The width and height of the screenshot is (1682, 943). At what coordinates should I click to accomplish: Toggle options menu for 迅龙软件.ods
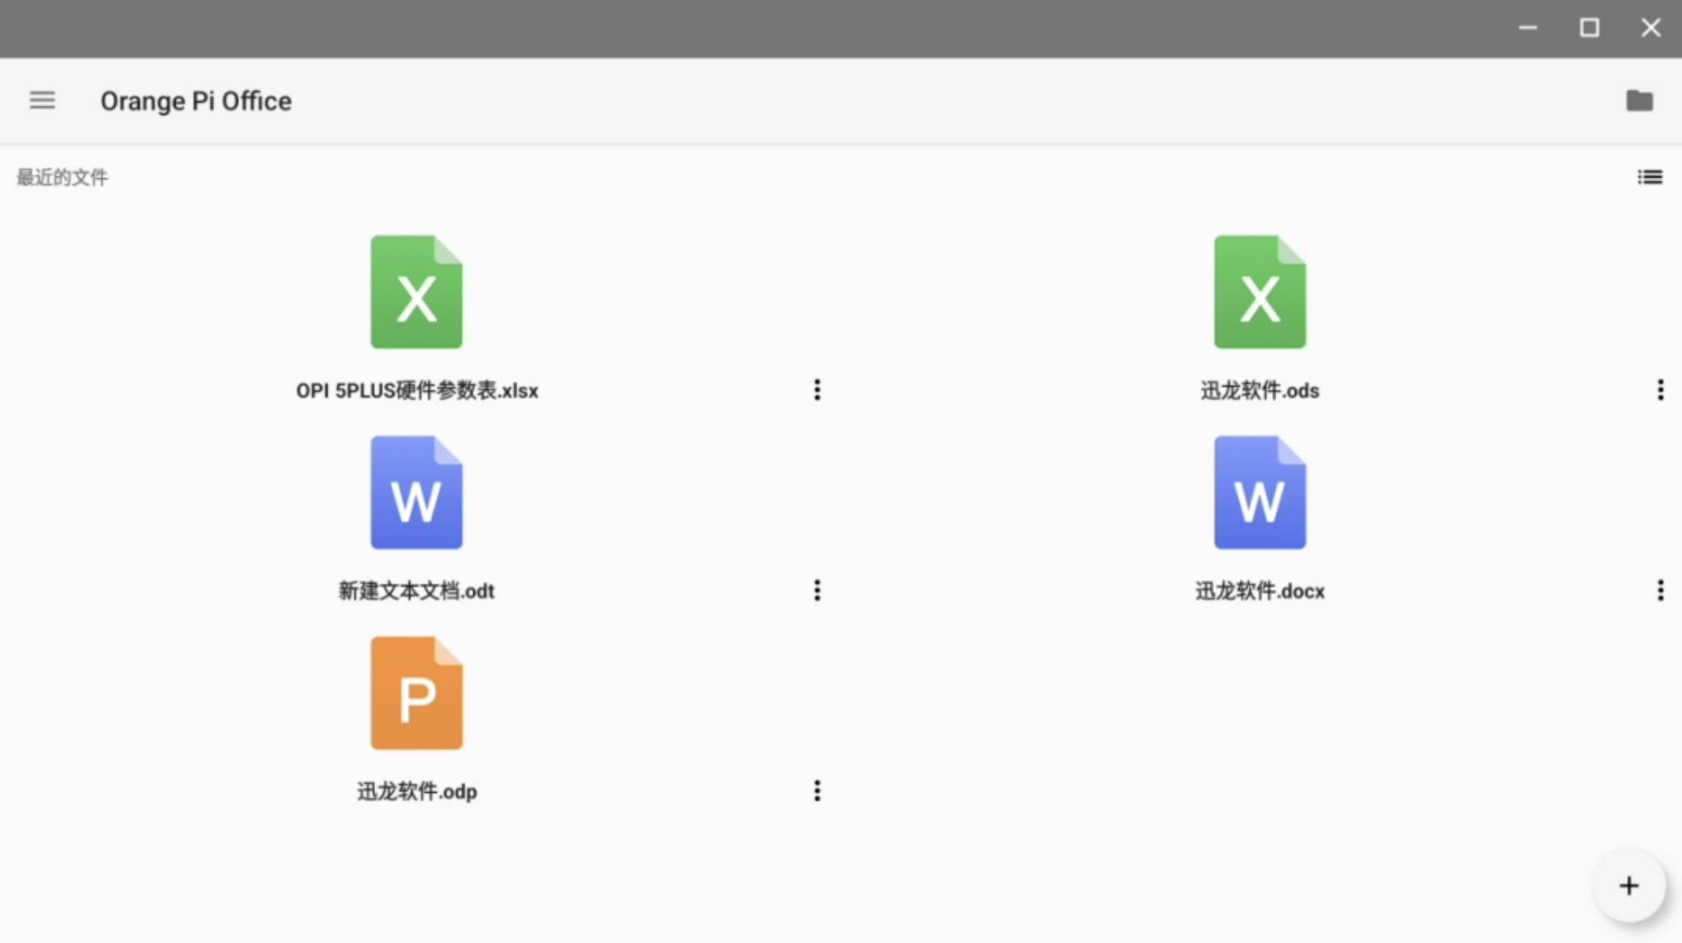tap(1660, 390)
